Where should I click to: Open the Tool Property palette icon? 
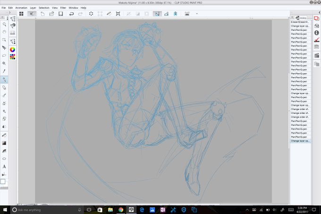click(13, 26)
